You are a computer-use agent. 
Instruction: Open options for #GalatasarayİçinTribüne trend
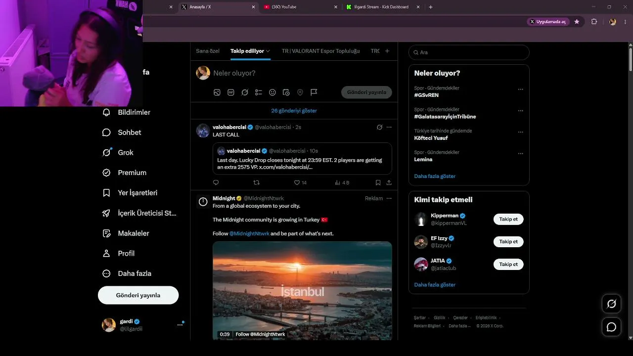(x=520, y=111)
